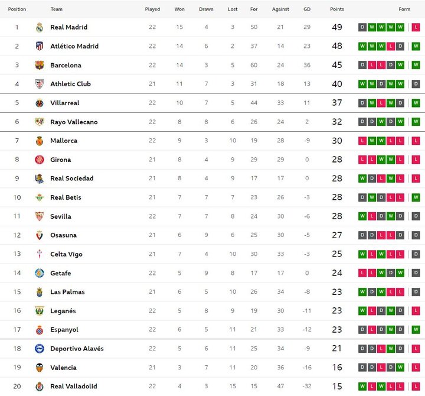Click the Rayo Vallecano crest icon
Image resolution: width=425 pixels, height=396 pixels.
click(40, 122)
